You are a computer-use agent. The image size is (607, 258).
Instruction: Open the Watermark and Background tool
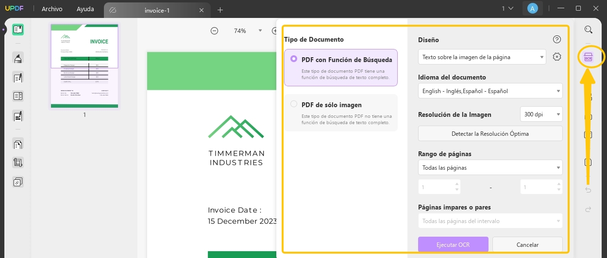tap(18, 182)
